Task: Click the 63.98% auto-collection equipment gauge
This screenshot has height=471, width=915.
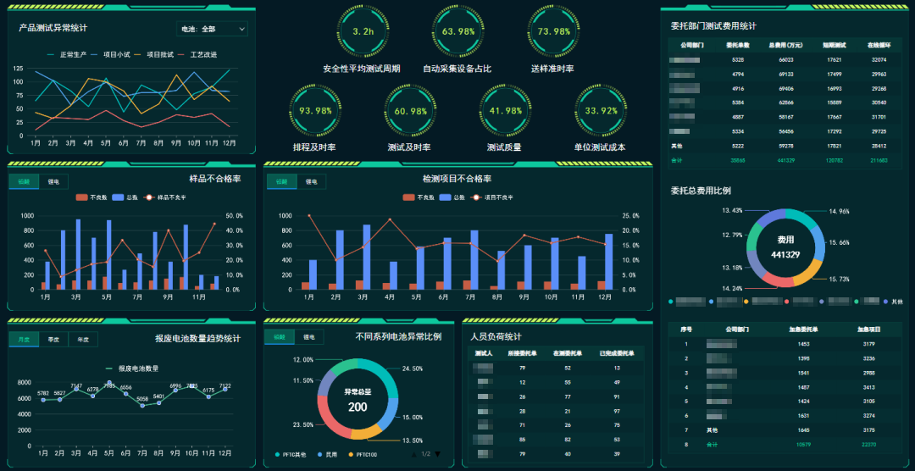Action: pyautogui.click(x=457, y=31)
